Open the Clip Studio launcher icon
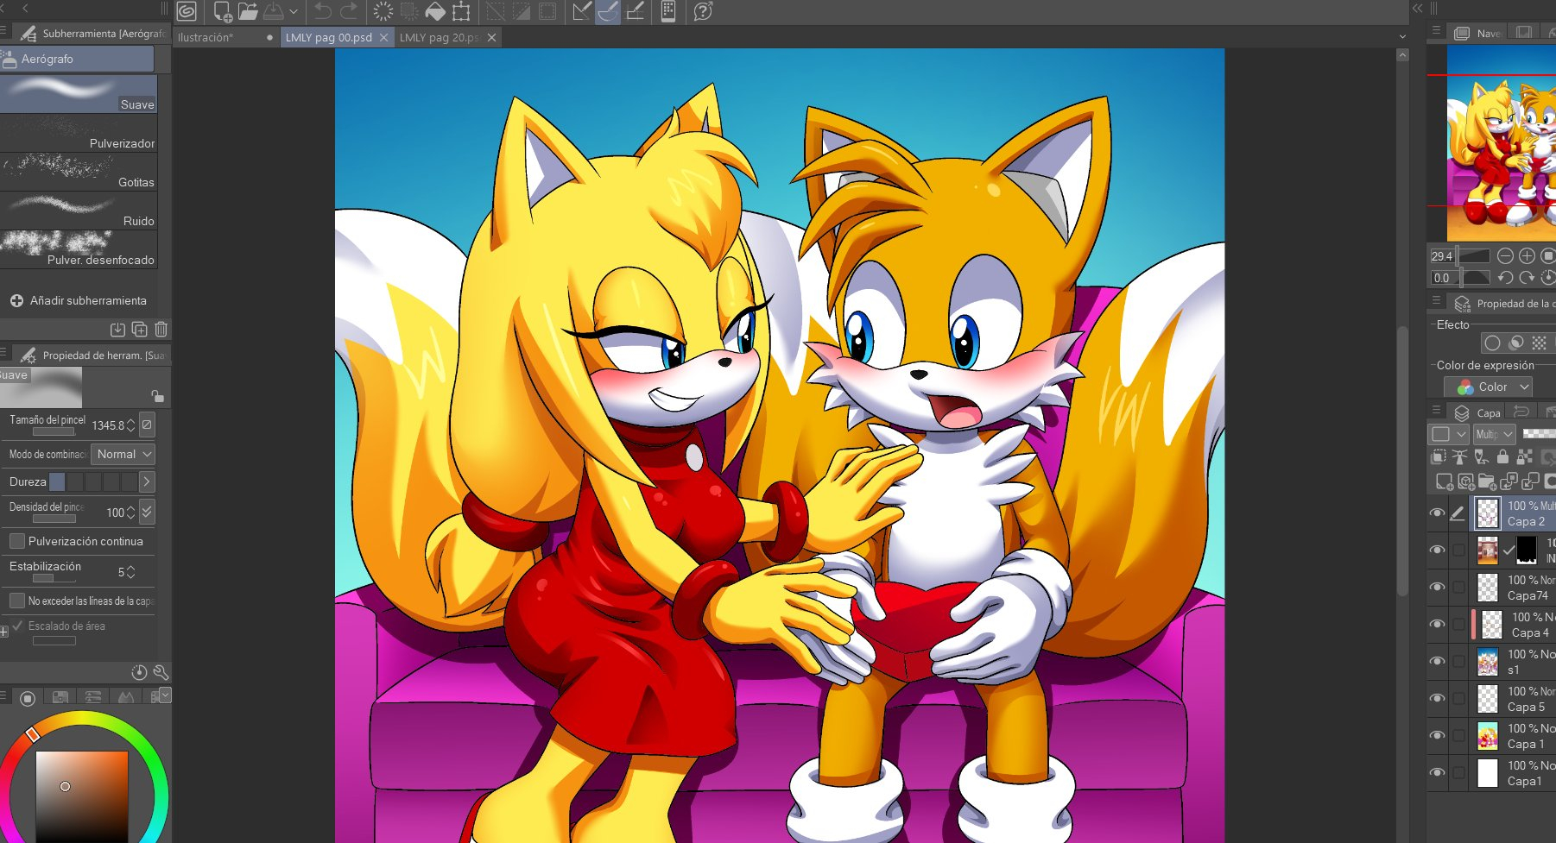This screenshot has width=1556, height=843. point(187,11)
